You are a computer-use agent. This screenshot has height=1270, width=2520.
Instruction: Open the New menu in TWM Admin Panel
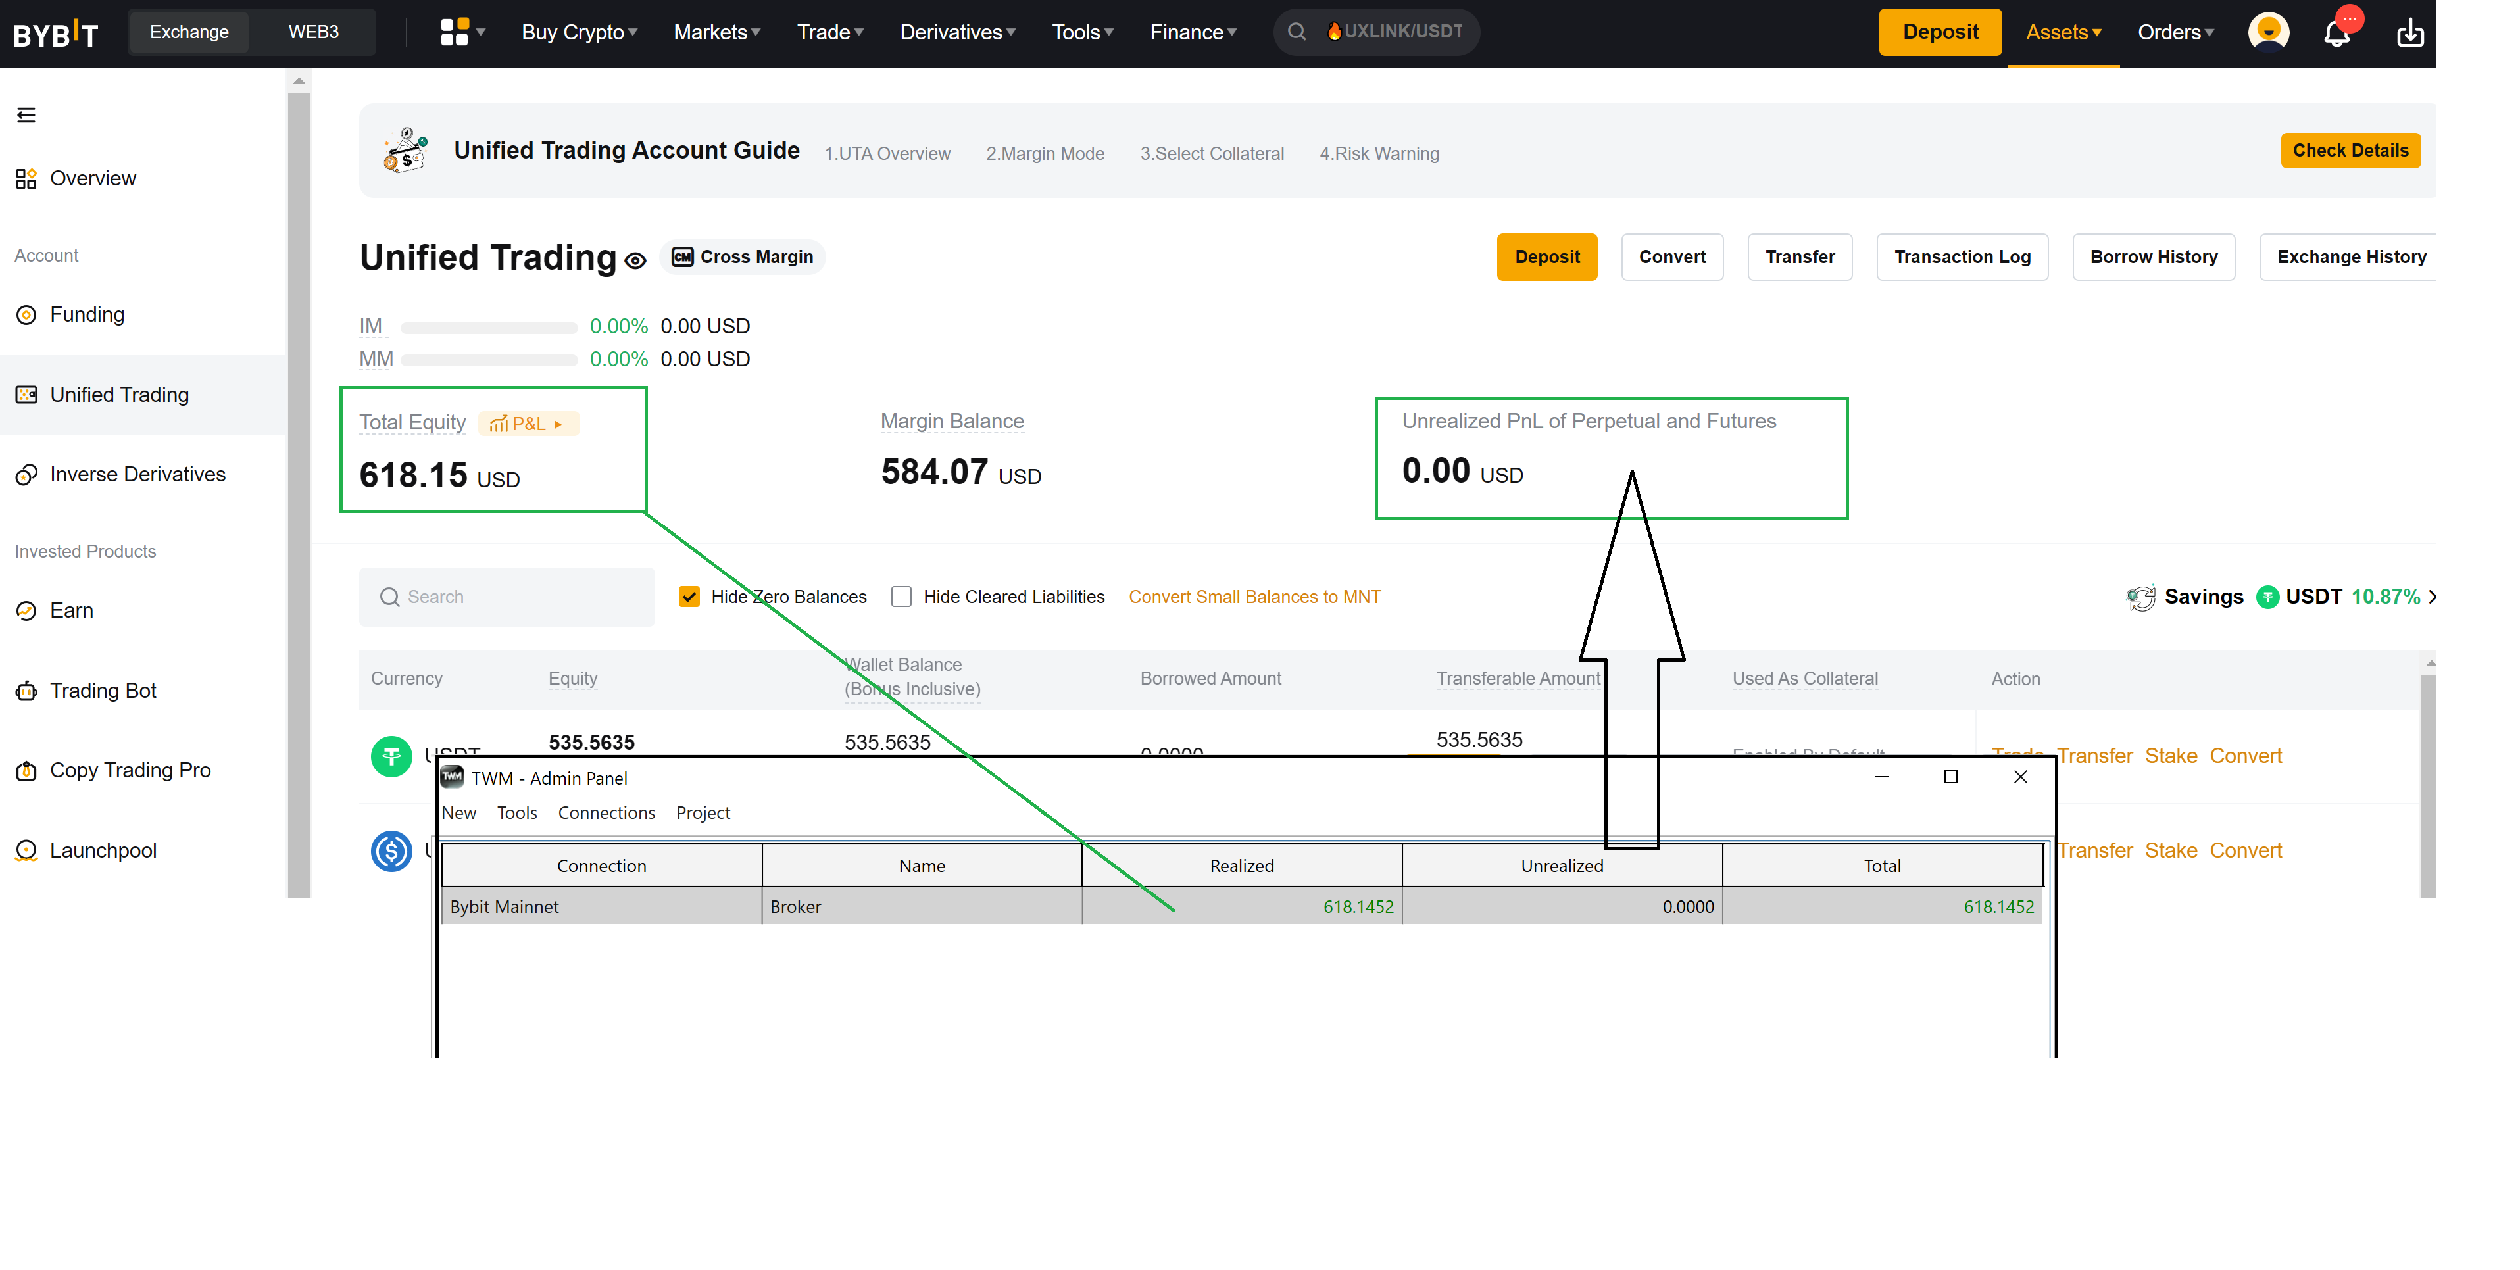[458, 813]
